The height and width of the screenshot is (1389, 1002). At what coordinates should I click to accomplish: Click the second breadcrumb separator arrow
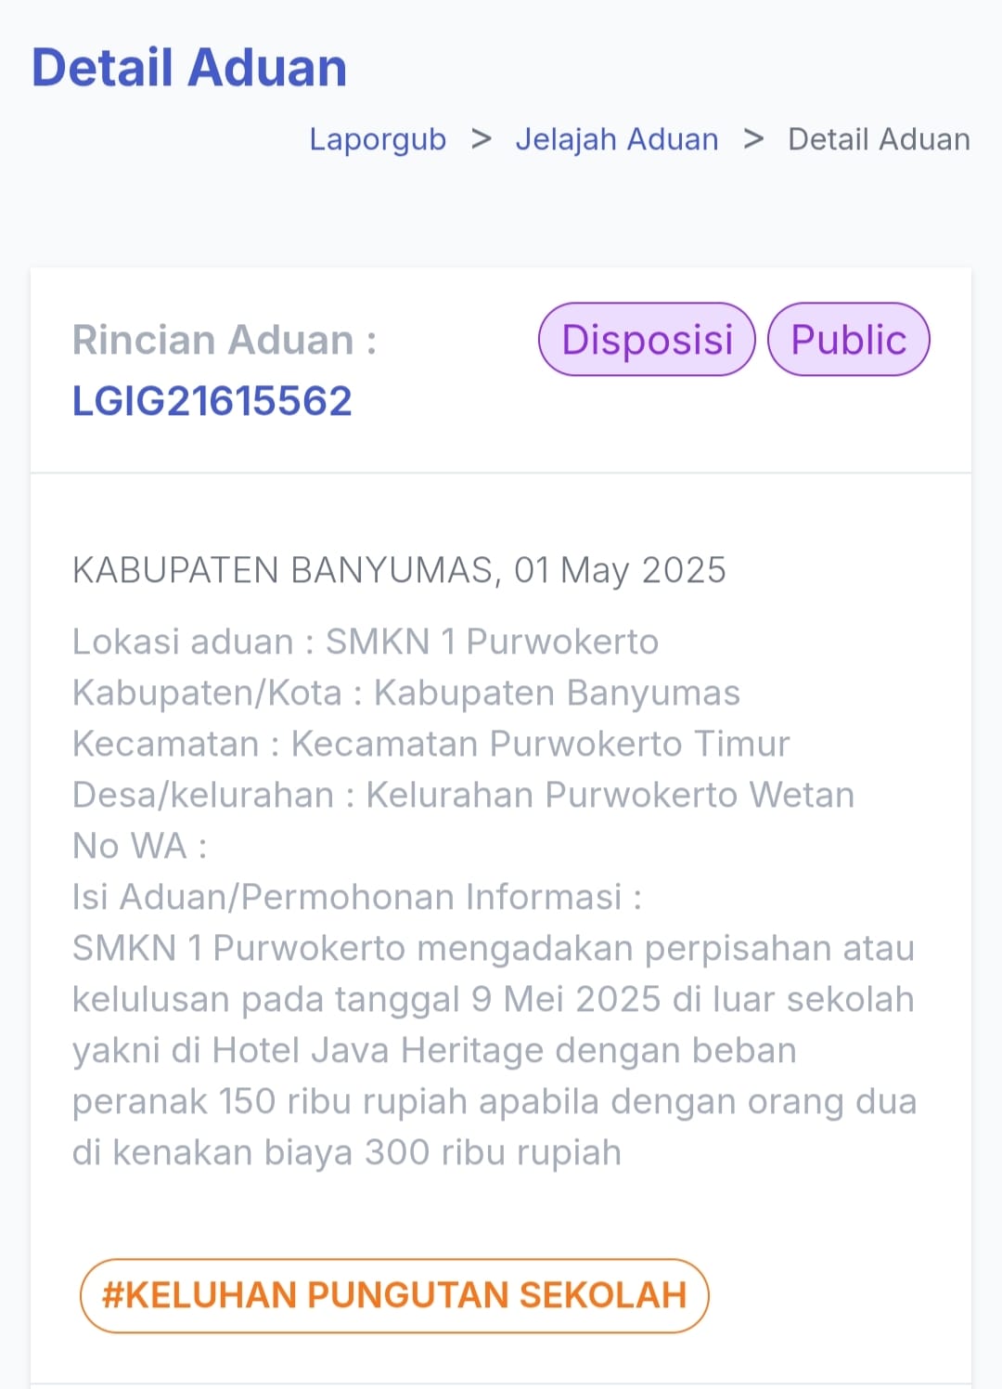tap(753, 139)
